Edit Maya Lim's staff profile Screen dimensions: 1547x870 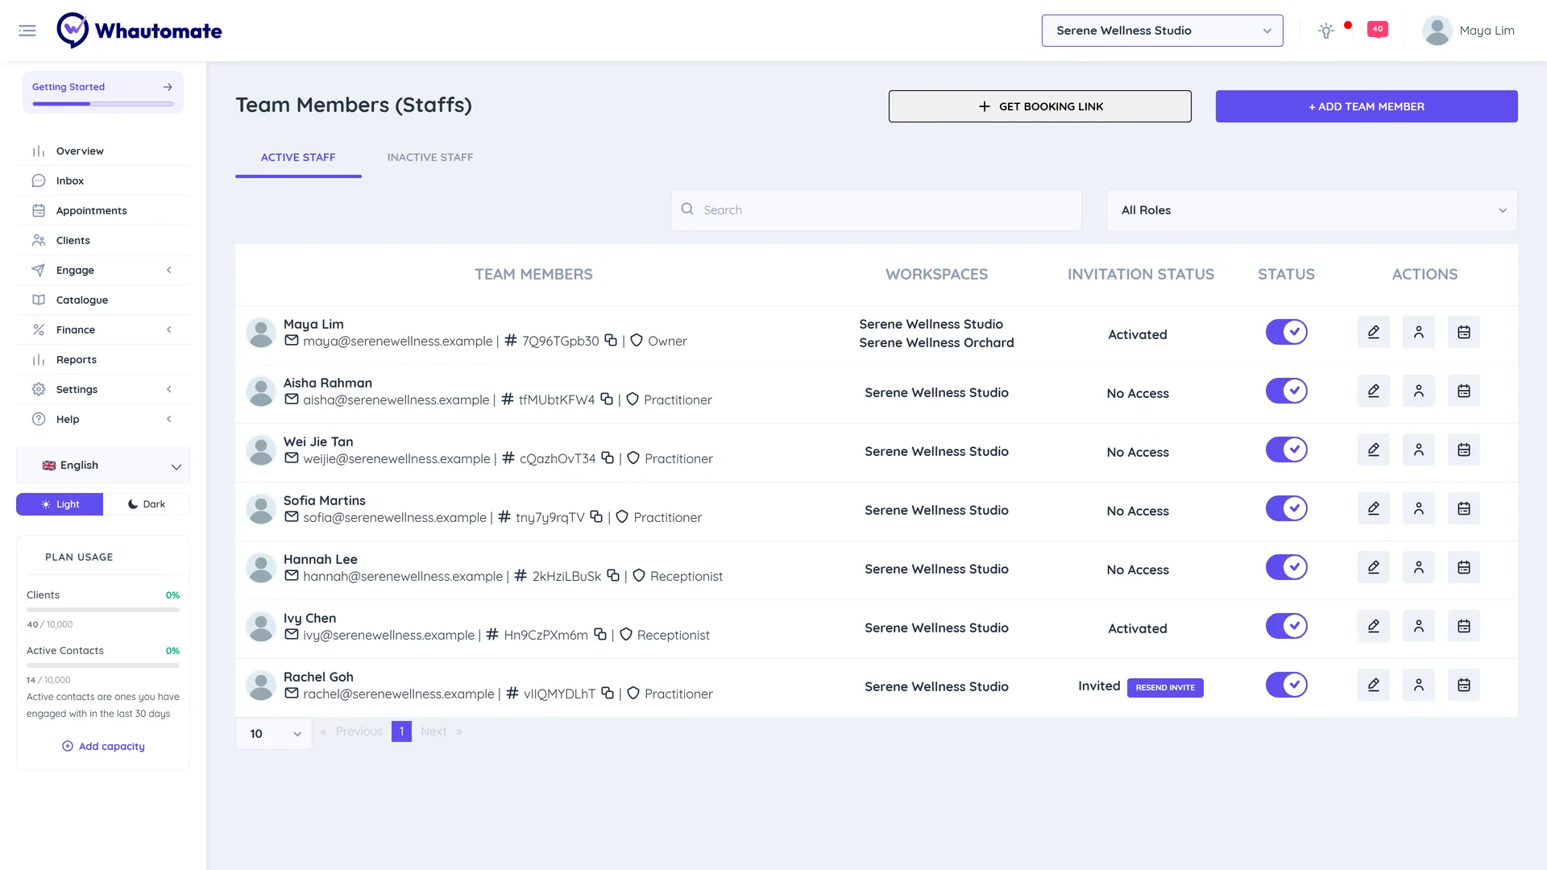pyautogui.click(x=1374, y=332)
